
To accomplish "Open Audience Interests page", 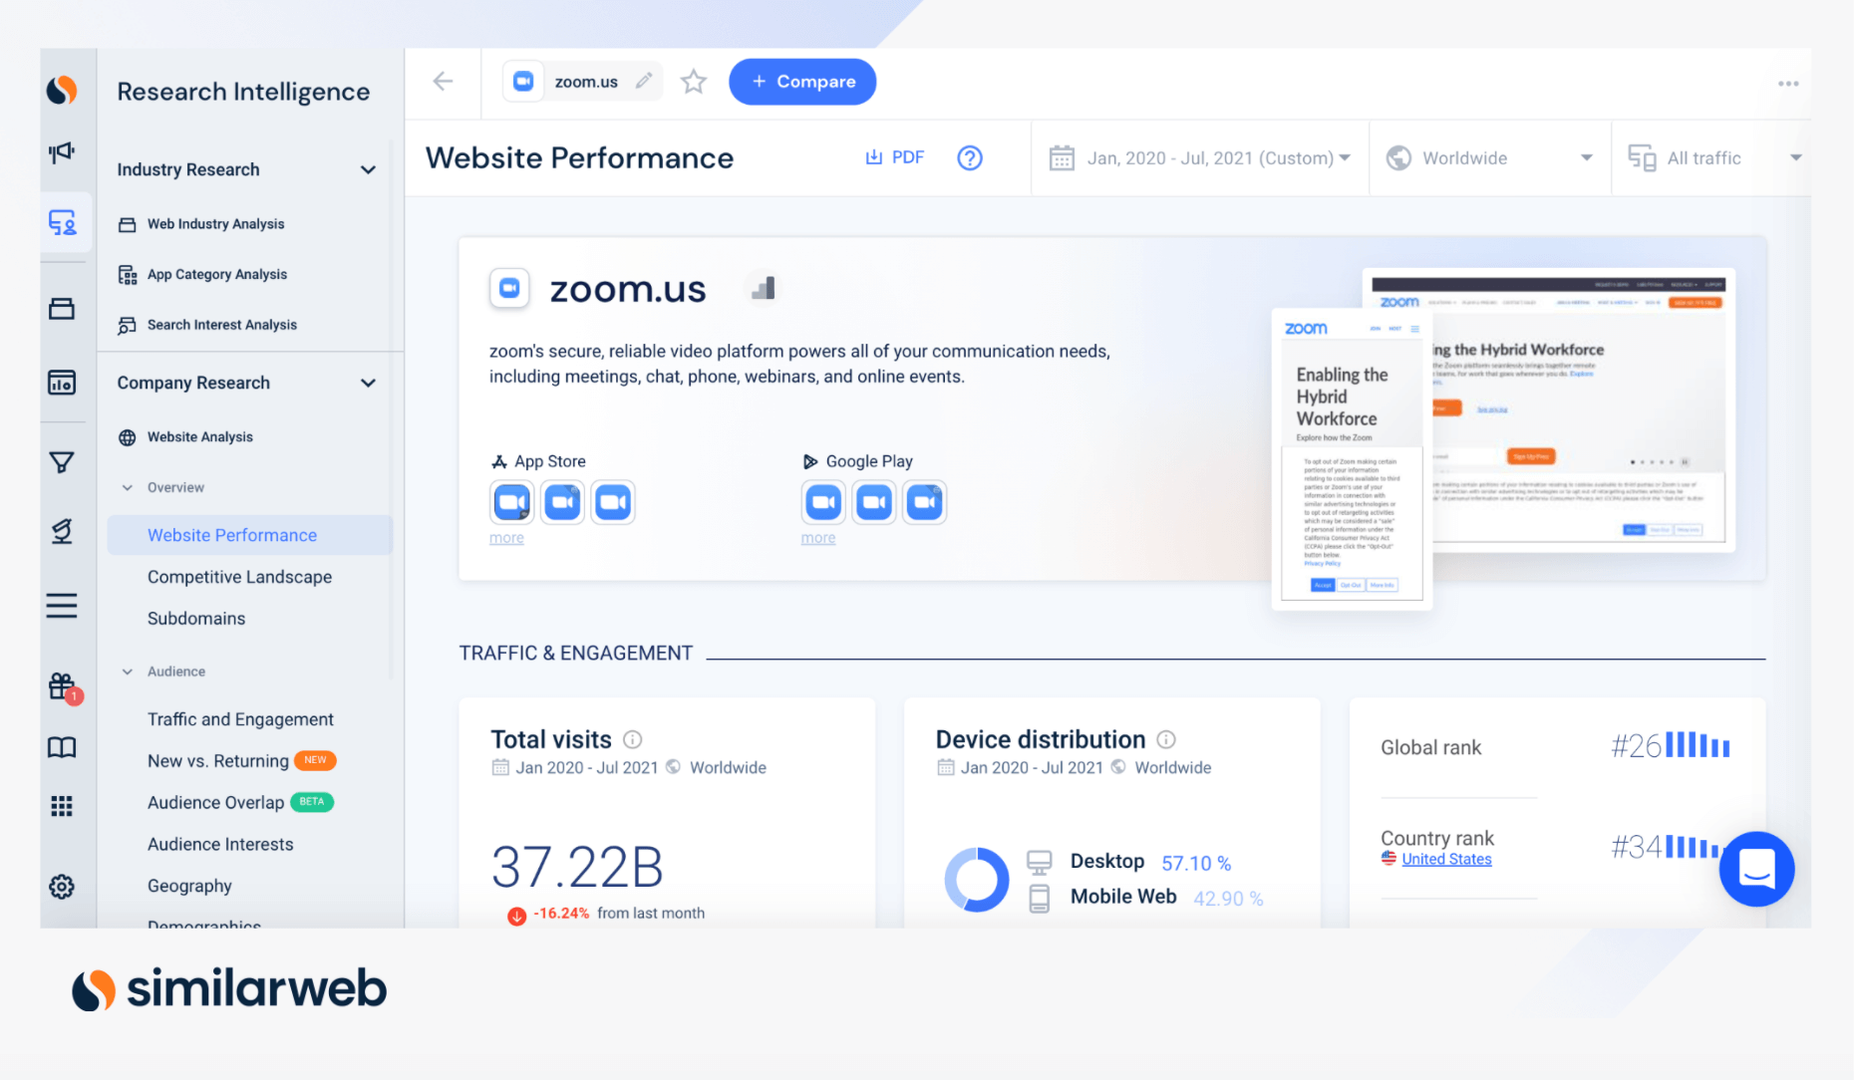I will pos(220,845).
